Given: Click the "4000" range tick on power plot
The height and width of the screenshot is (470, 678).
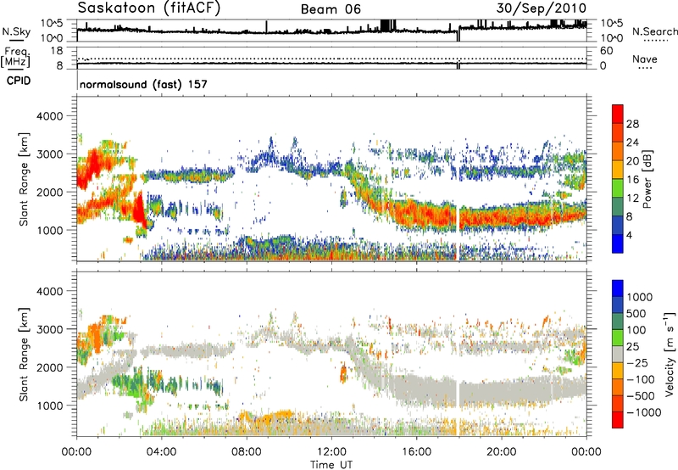Looking at the screenshot, I should (50, 116).
